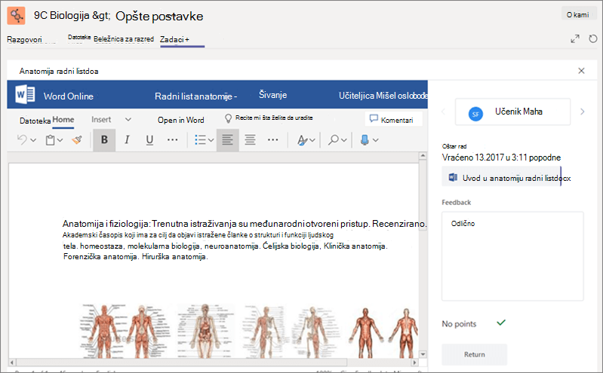Center the paragraph text

pos(250,140)
